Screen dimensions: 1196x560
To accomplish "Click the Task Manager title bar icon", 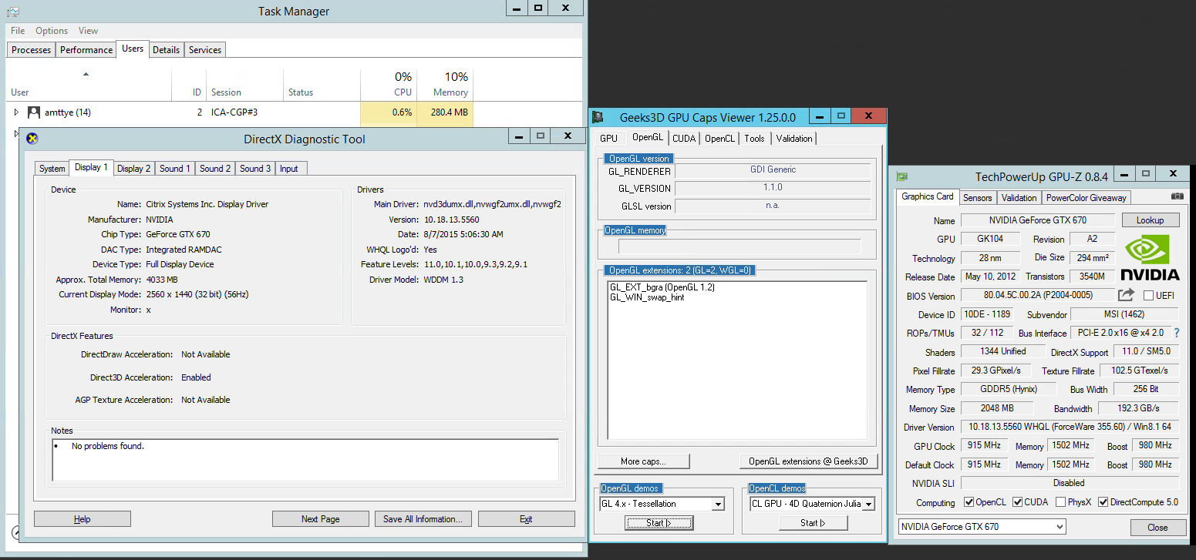I will click(x=13, y=12).
